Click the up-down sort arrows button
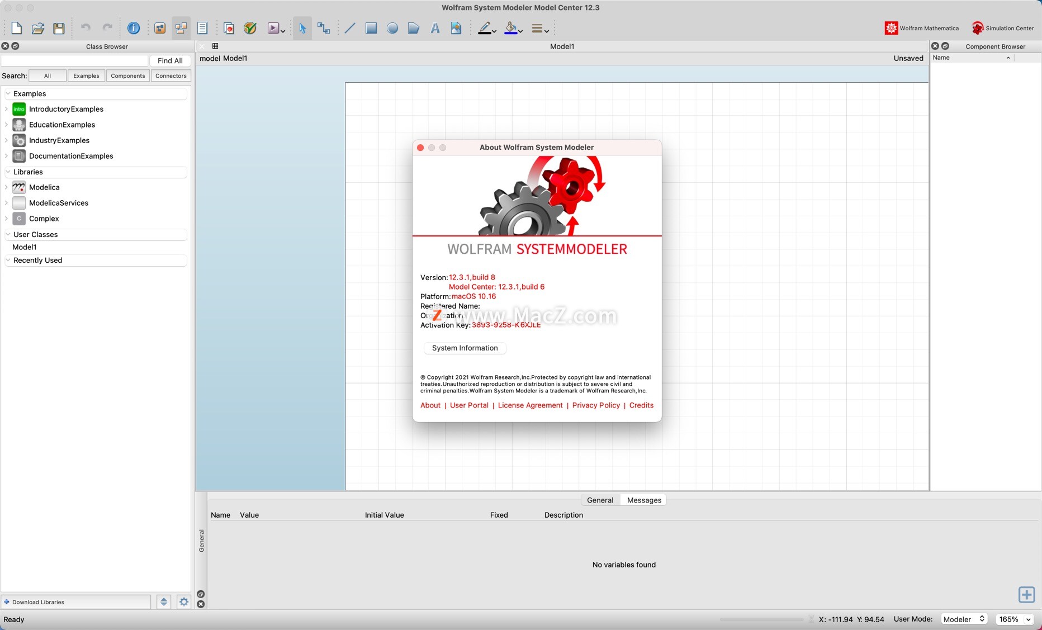This screenshot has height=630, width=1042. pos(164,601)
